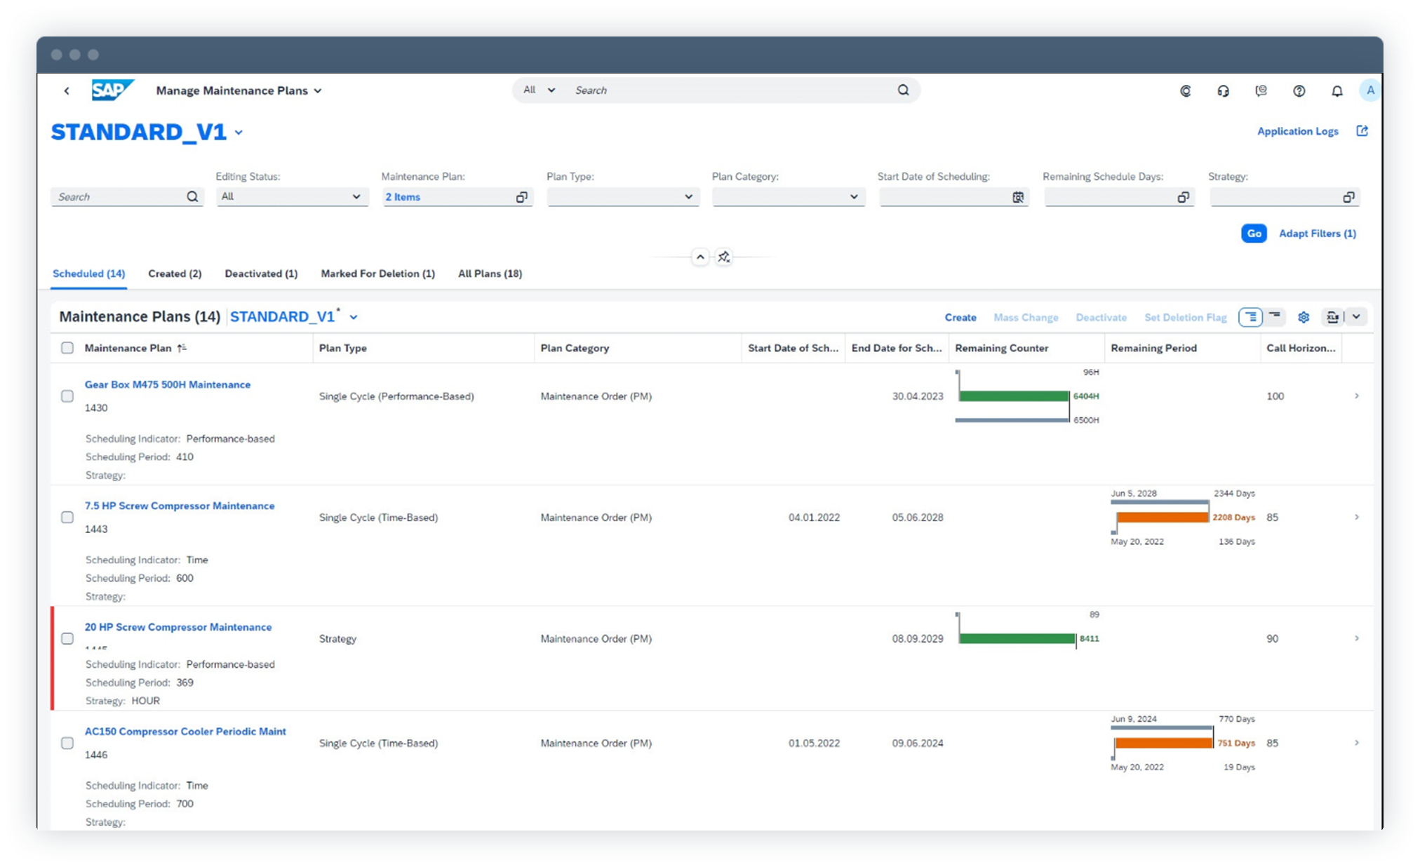Navigate into AC150 Compressor Cooler row arrow

[x=1356, y=743]
